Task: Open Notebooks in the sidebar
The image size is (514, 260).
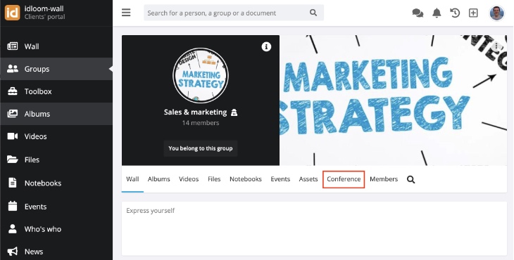Action: (x=56, y=183)
